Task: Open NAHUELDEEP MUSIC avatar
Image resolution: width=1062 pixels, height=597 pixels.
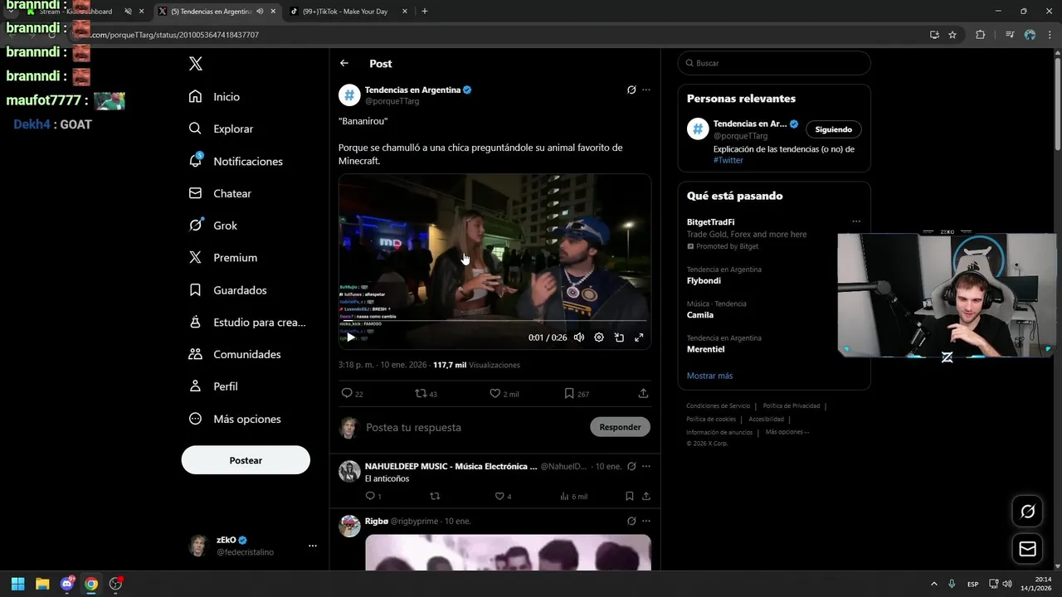Action: click(349, 471)
